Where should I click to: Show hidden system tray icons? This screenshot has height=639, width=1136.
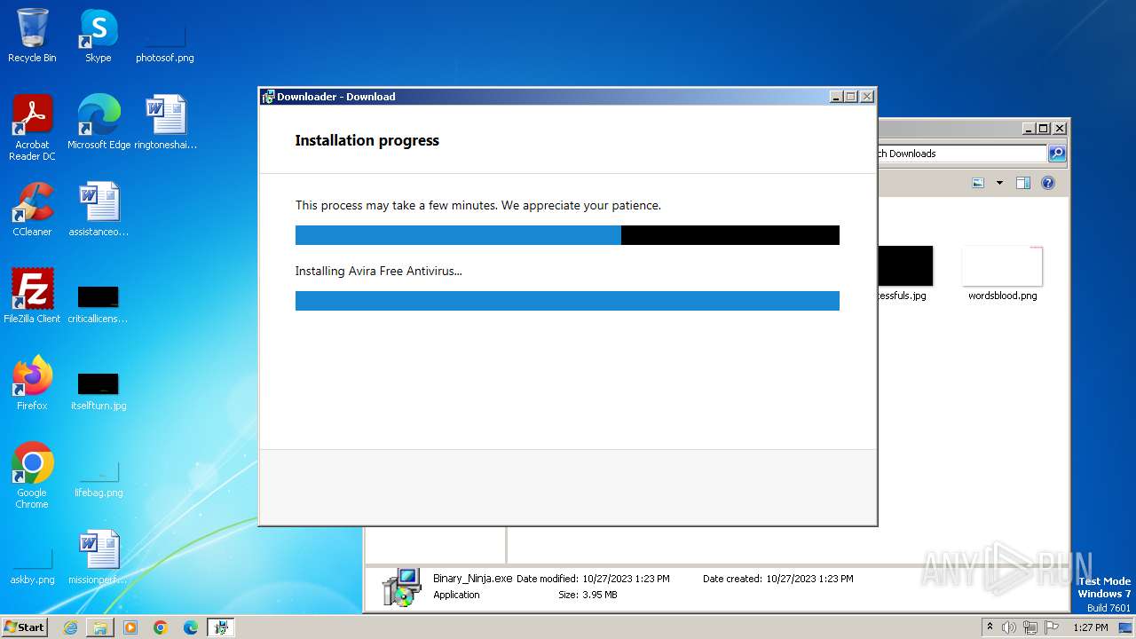pos(990,627)
